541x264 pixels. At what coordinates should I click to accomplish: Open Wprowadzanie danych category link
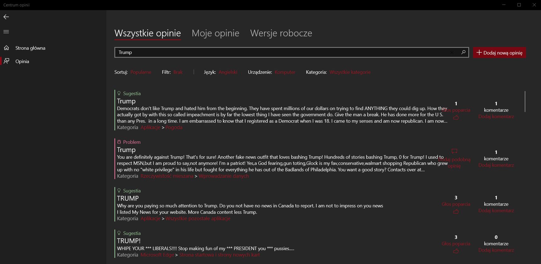(224, 176)
